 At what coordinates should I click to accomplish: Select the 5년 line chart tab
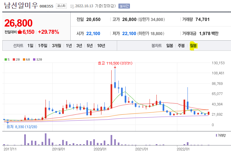click(x=90, y=46)
